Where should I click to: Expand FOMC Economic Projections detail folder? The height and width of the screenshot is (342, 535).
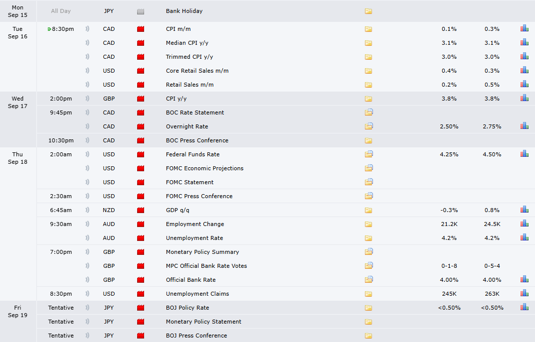[x=369, y=168]
